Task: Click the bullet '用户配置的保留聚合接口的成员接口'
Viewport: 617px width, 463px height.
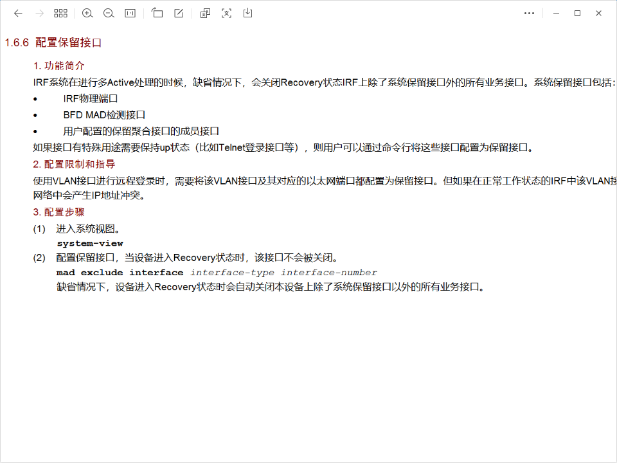Action: click(141, 131)
